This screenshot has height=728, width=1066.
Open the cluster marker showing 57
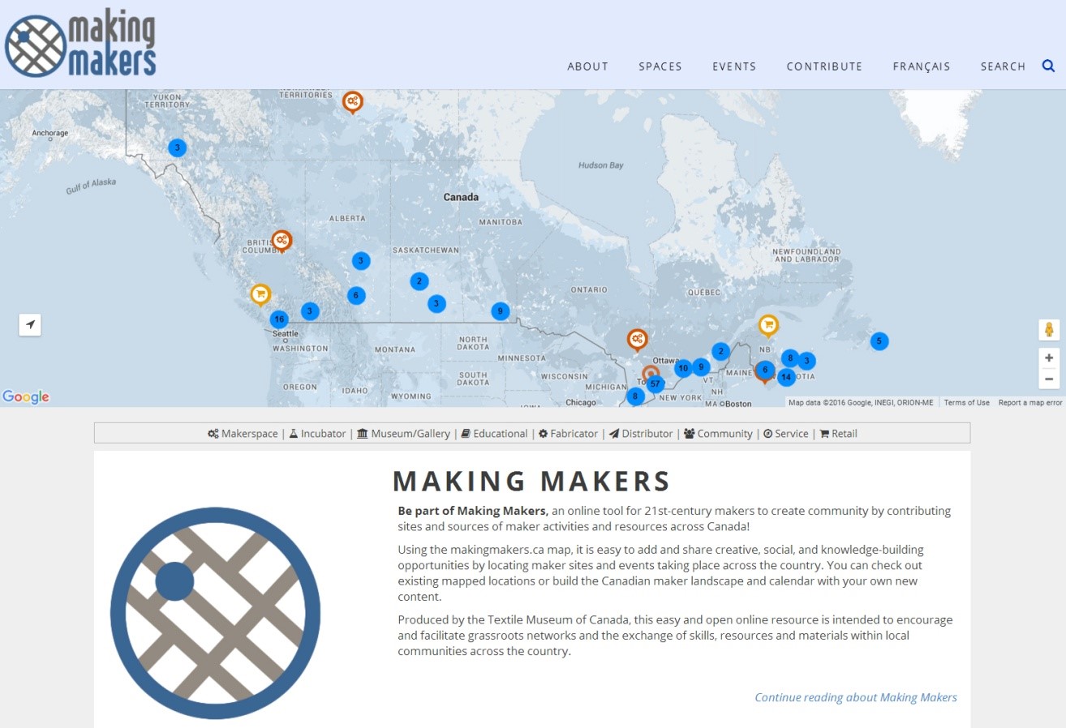pyautogui.click(x=656, y=383)
